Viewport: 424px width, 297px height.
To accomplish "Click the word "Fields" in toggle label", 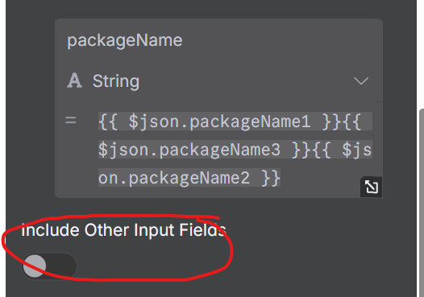I will [x=203, y=230].
